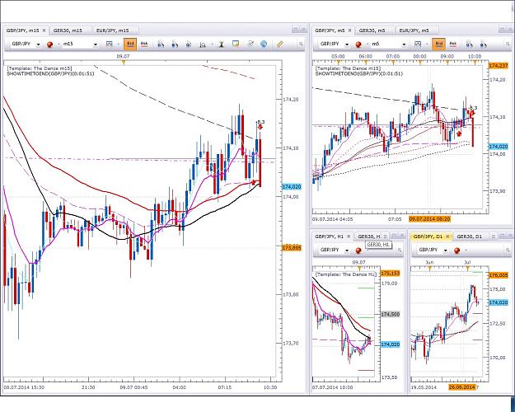Click the 174,237 price label on m5 chart

[x=499, y=66]
